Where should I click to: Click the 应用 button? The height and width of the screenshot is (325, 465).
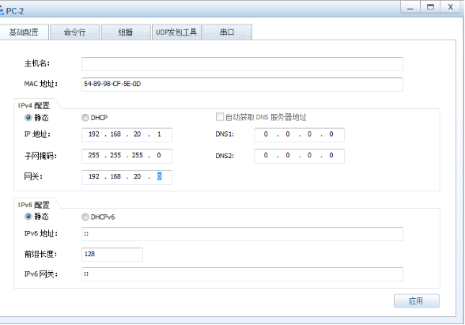click(x=416, y=301)
